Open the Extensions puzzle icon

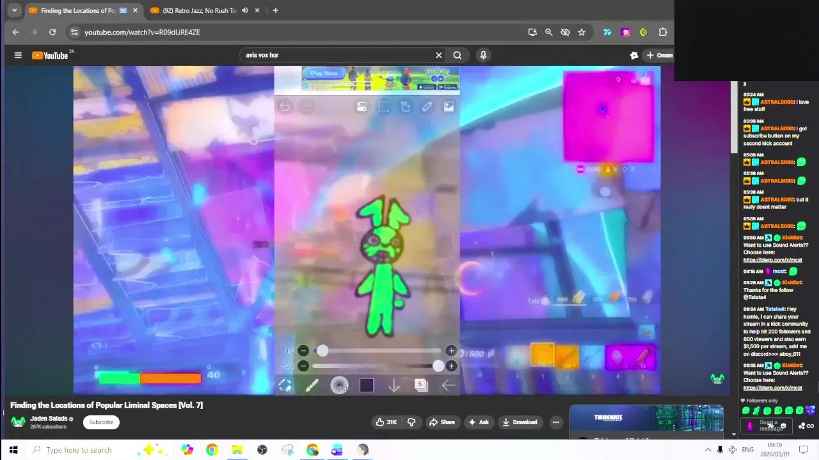(x=663, y=32)
